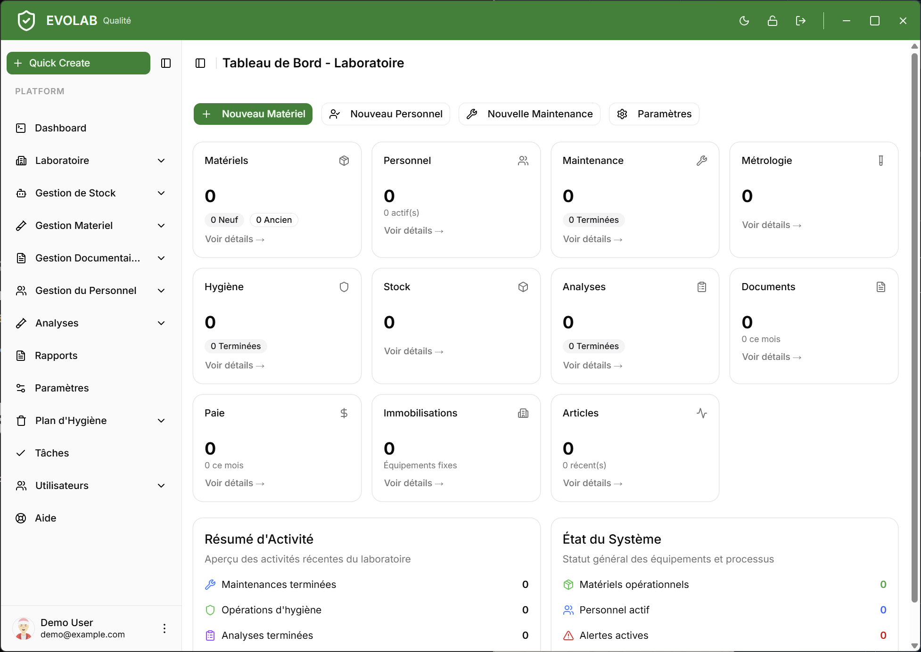Viewport: 921px width, 652px height.
Task: Click scrollbar down arrow at bottom
Action: click(914, 646)
